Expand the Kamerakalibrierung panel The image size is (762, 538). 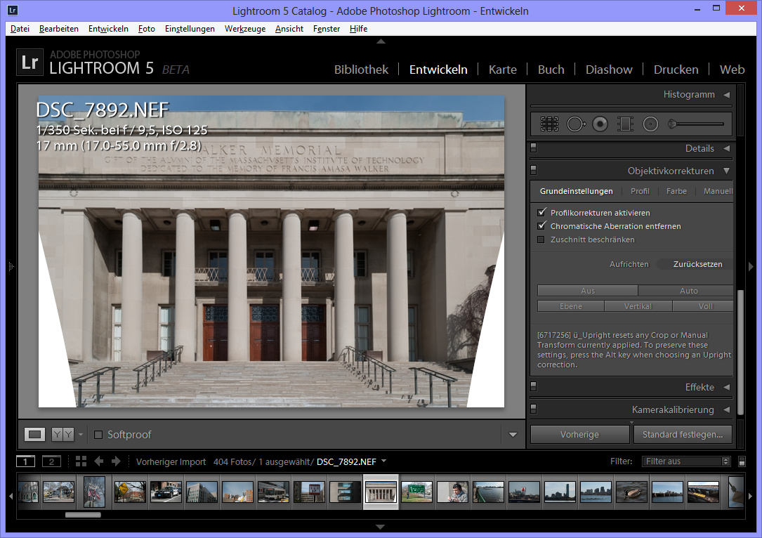pyautogui.click(x=726, y=409)
